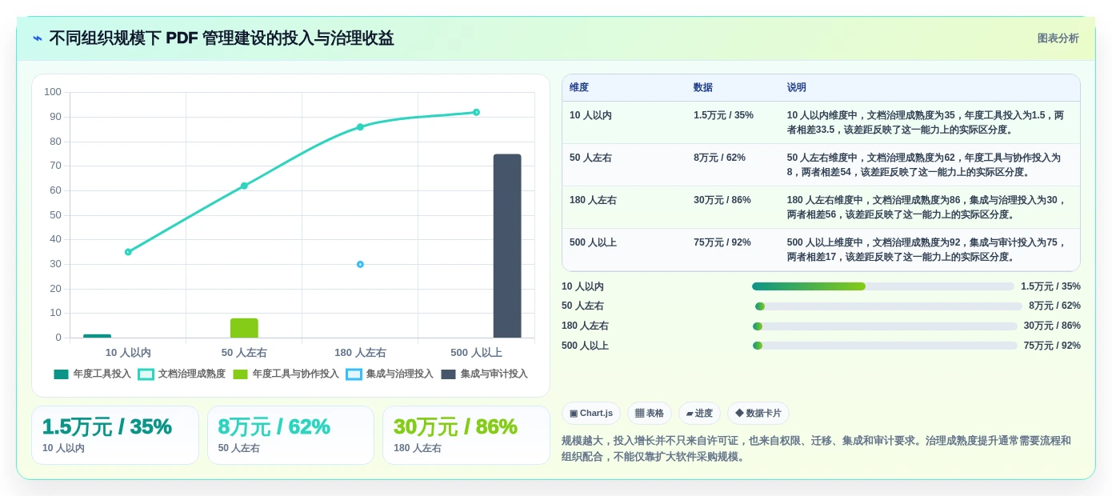The width and height of the screenshot is (1112, 496).
Task: Click the 50 人左右 progress bar
Action: pos(889,306)
